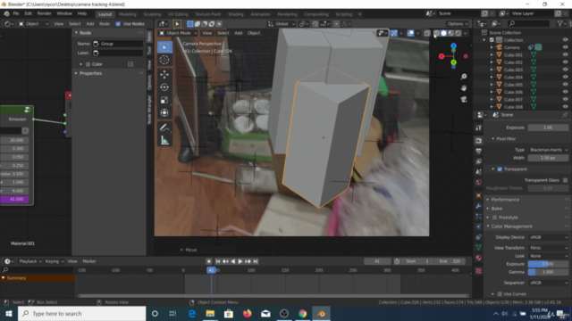The image size is (572, 321).
Task: Toggle camera view icon in viewport
Action: click(464, 99)
